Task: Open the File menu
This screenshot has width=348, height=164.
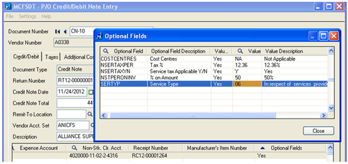Action: click(10, 17)
